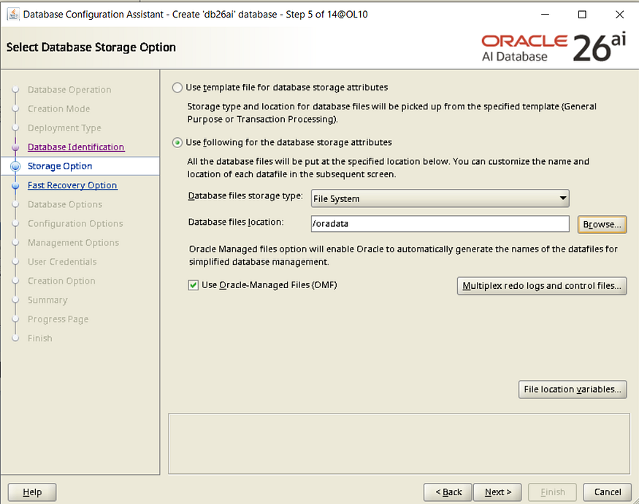Click 'Database Options' step text
This screenshot has width=639, height=504.
pos(65,204)
